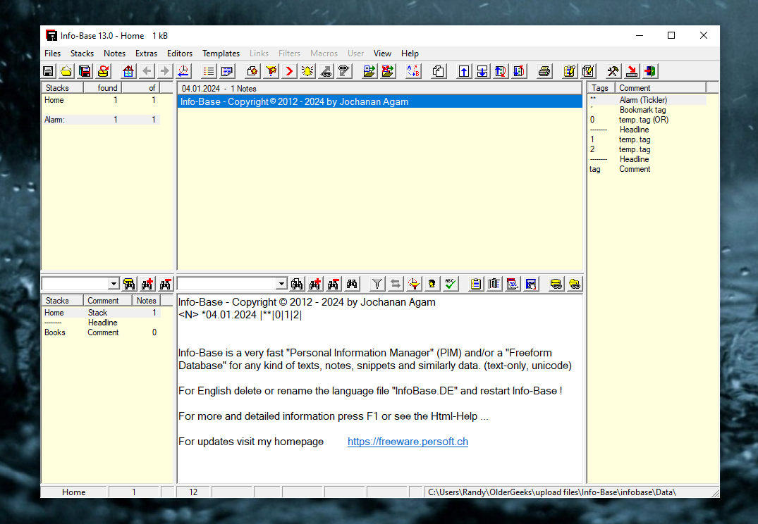The image size is (758, 524).
Task: Open the Files menu
Action: pos(53,54)
